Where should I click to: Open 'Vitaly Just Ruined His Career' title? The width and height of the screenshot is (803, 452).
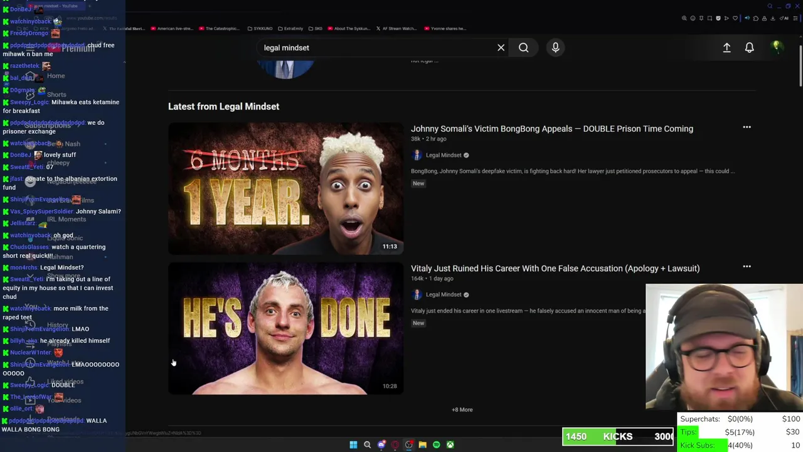[555, 268]
